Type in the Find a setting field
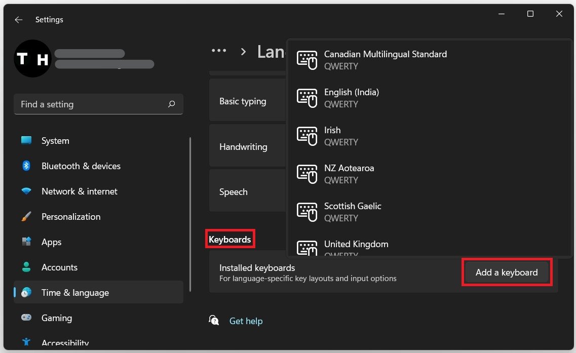 [x=91, y=104]
